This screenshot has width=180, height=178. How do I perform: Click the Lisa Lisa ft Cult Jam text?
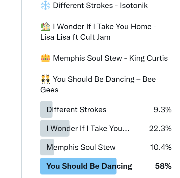click(x=75, y=37)
